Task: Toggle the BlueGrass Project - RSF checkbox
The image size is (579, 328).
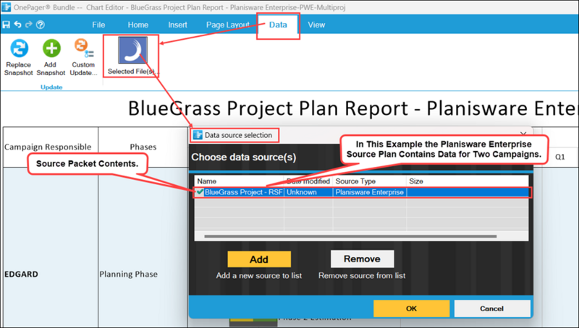Action: click(x=200, y=192)
